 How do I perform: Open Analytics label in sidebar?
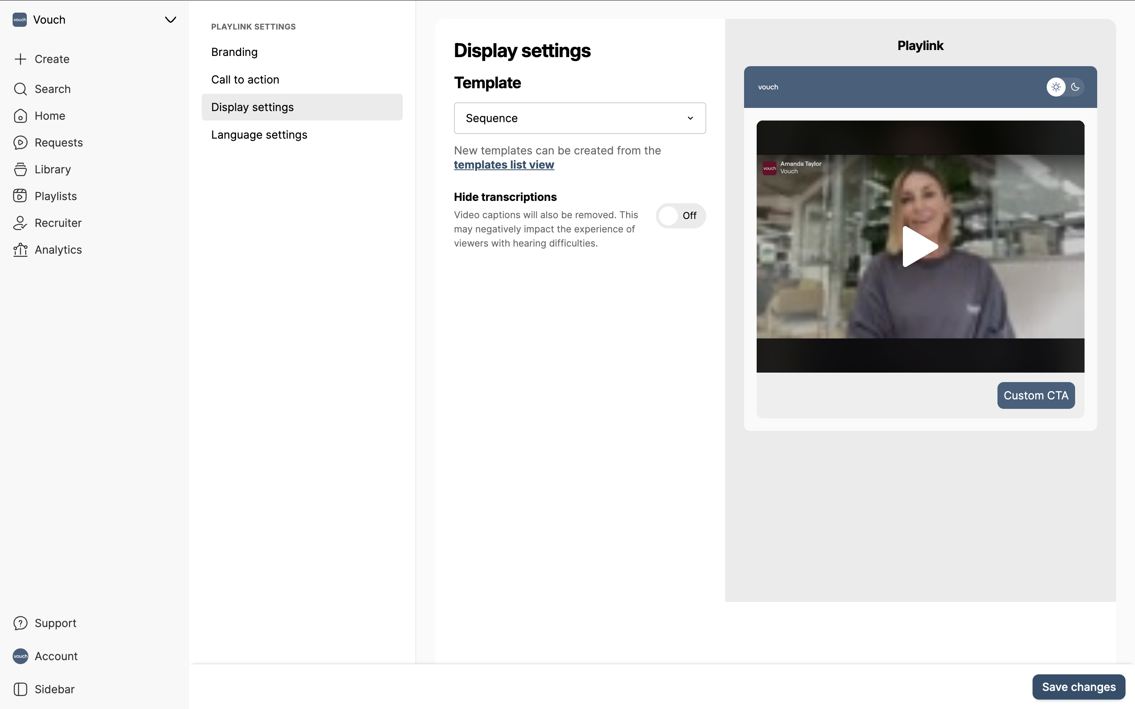pyautogui.click(x=58, y=250)
